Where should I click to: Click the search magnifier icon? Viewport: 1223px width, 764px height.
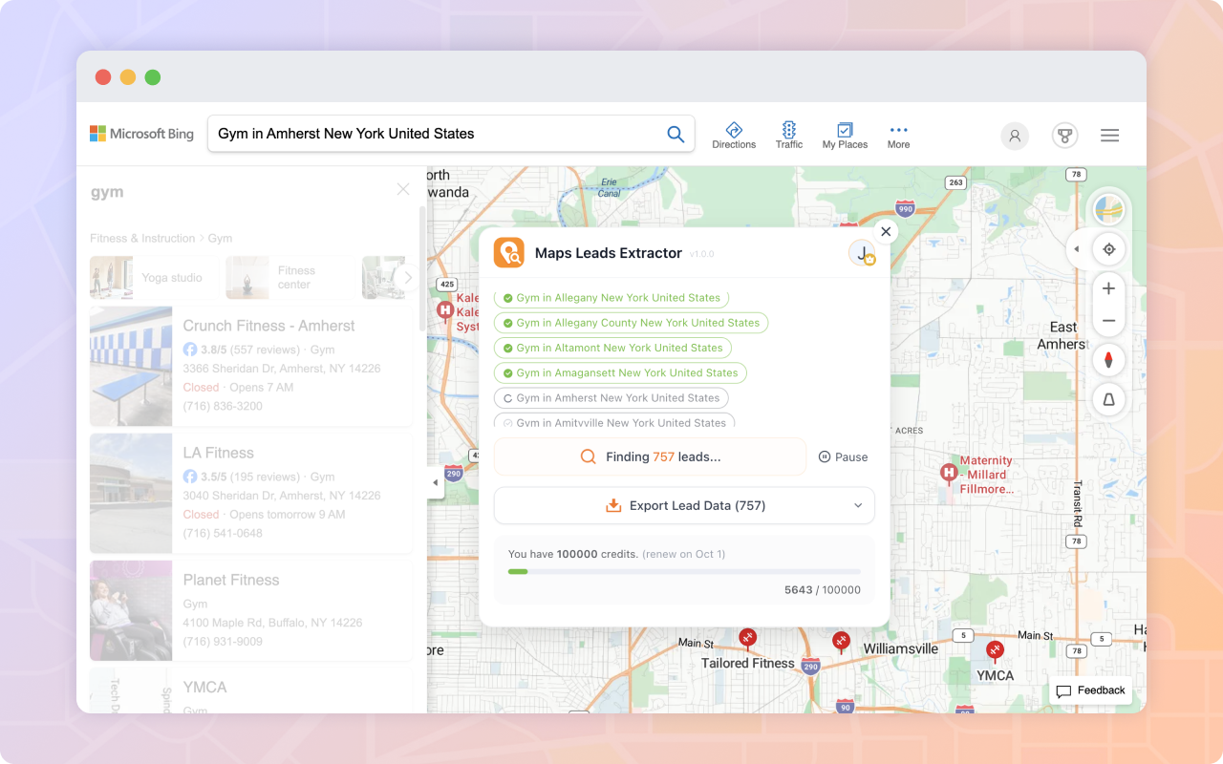[x=676, y=134]
